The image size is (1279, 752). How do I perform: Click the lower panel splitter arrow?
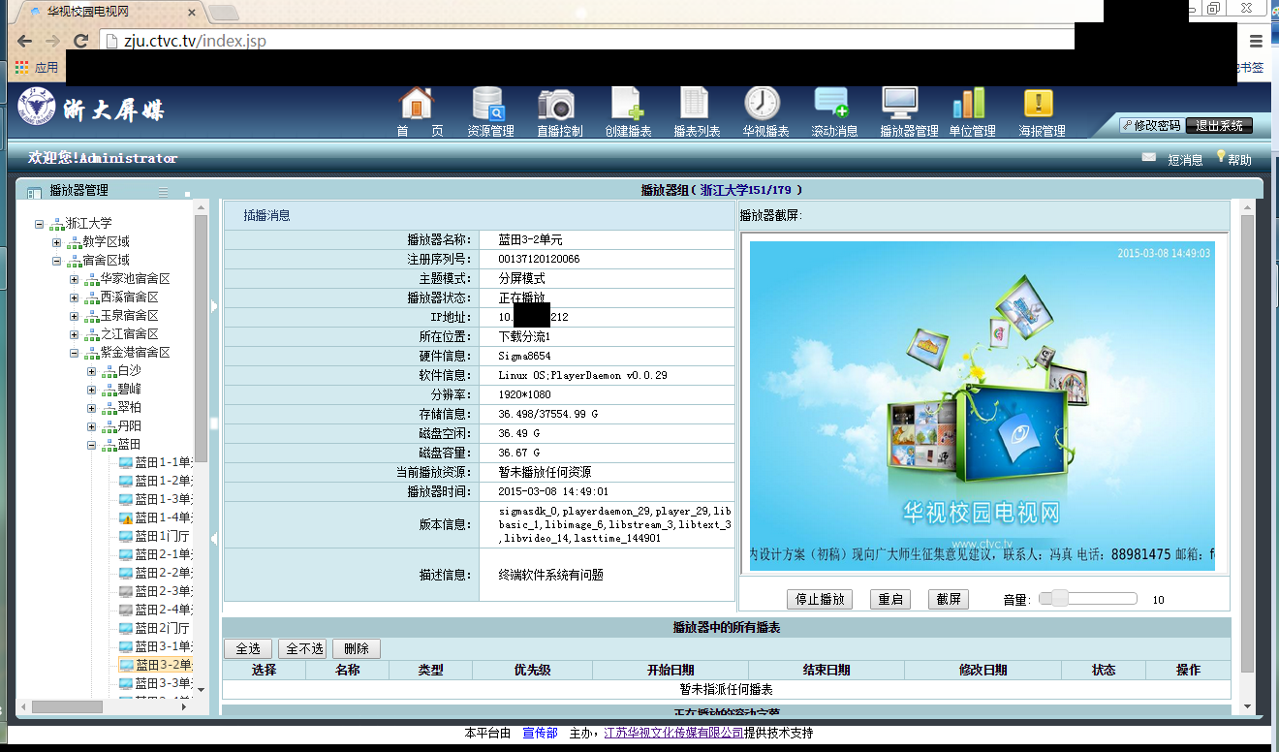click(214, 539)
